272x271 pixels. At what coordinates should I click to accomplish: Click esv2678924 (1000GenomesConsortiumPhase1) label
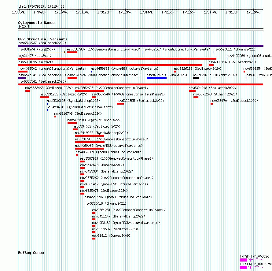[104, 75]
